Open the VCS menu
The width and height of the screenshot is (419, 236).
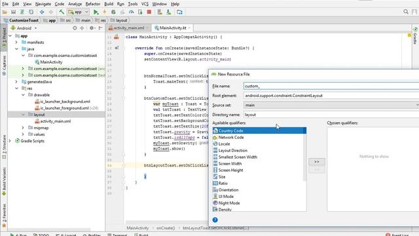145,4
